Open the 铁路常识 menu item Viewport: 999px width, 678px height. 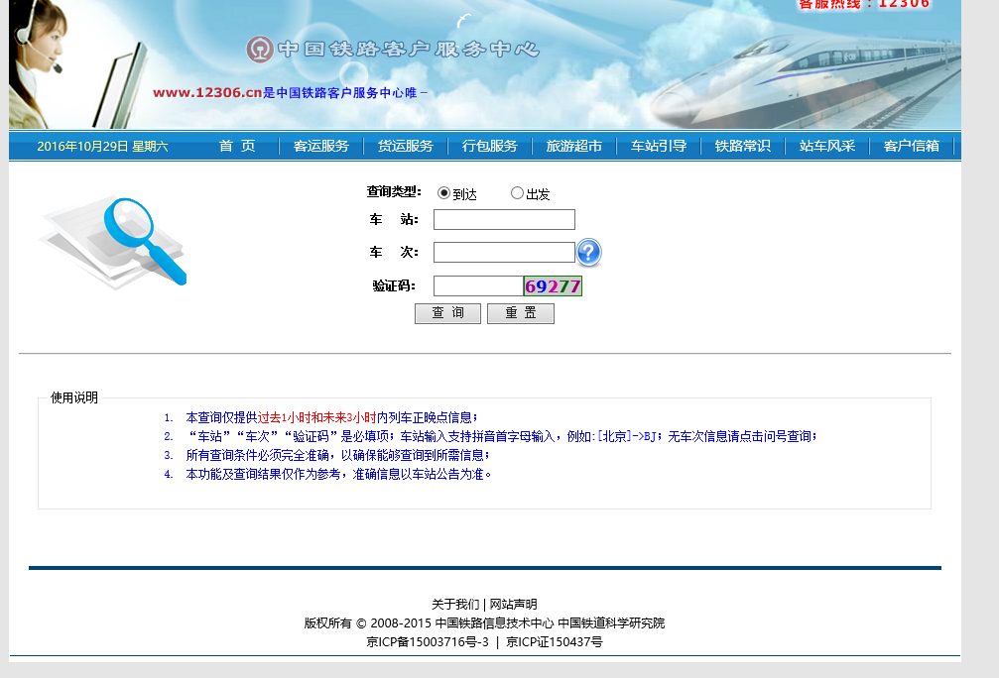[742, 146]
